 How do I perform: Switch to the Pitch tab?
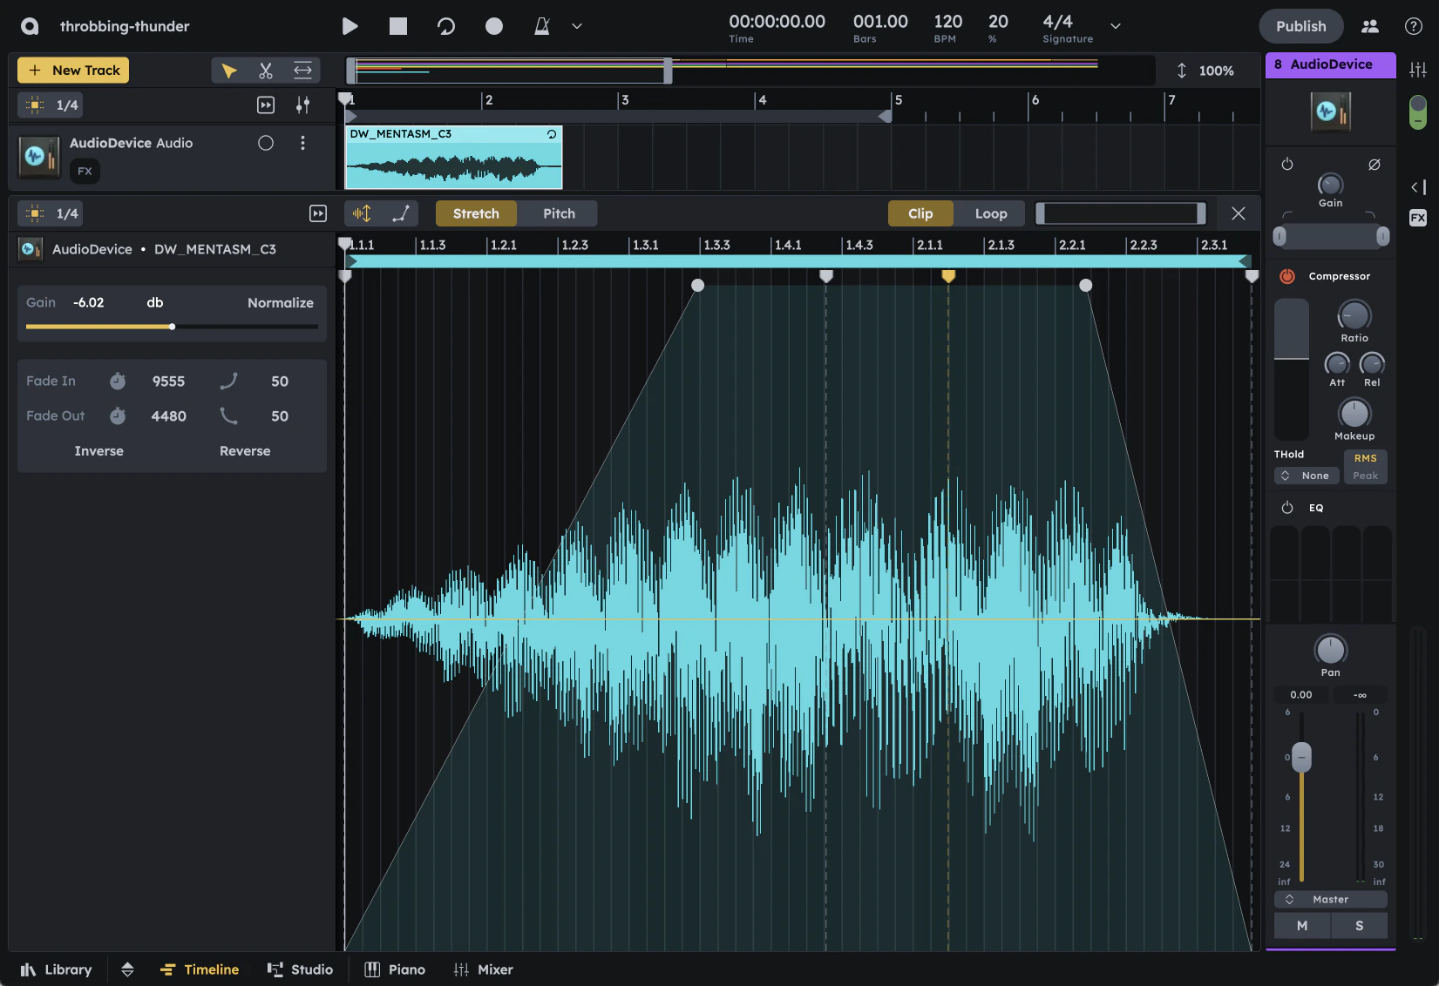pos(559,213)
